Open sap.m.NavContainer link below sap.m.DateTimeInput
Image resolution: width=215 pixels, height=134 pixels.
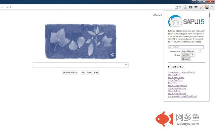click(177, 88)
